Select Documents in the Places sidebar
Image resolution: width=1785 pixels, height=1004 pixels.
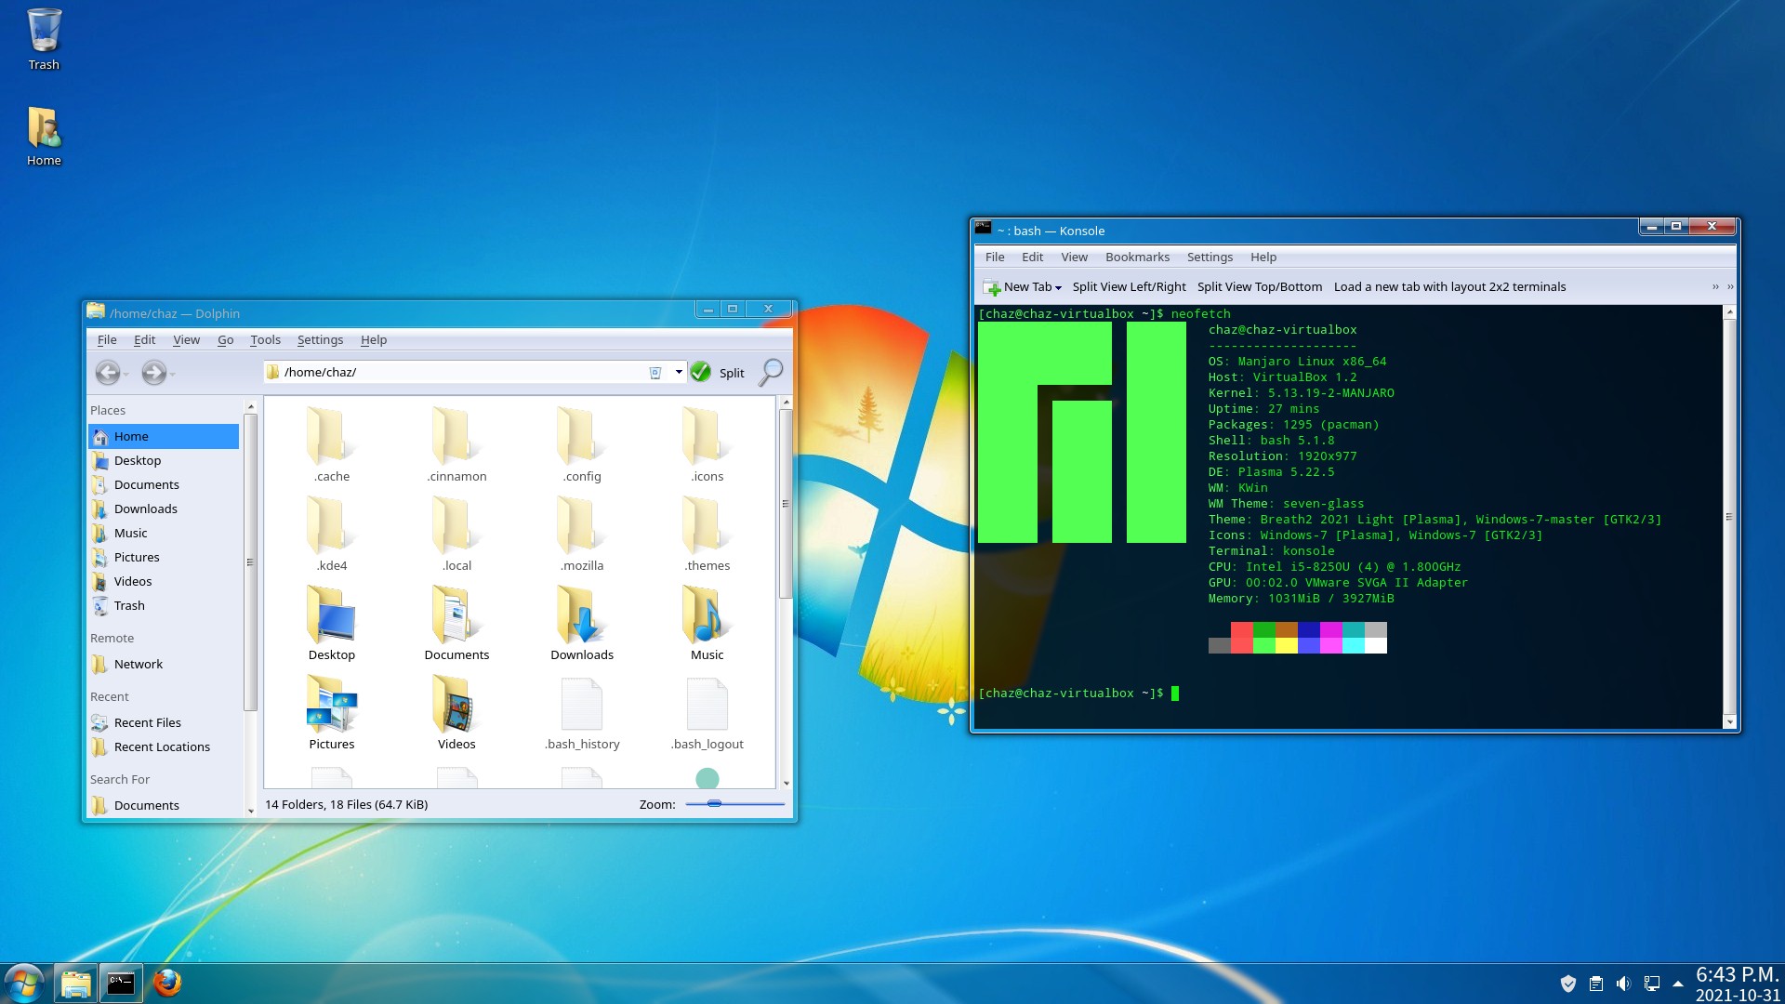click(146, 485)
